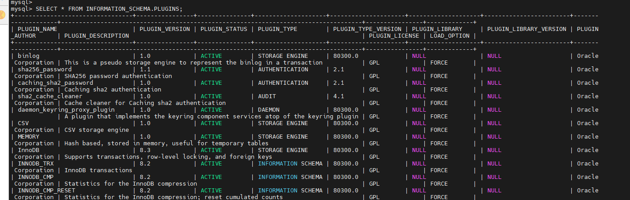Click 'Statistics for the InnoDB compression' without reset

pyautogui.click(x=131, y=184)
